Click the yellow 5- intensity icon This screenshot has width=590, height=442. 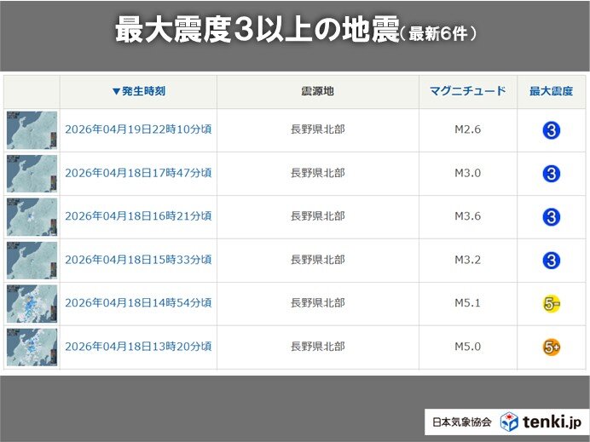[552, 304]
